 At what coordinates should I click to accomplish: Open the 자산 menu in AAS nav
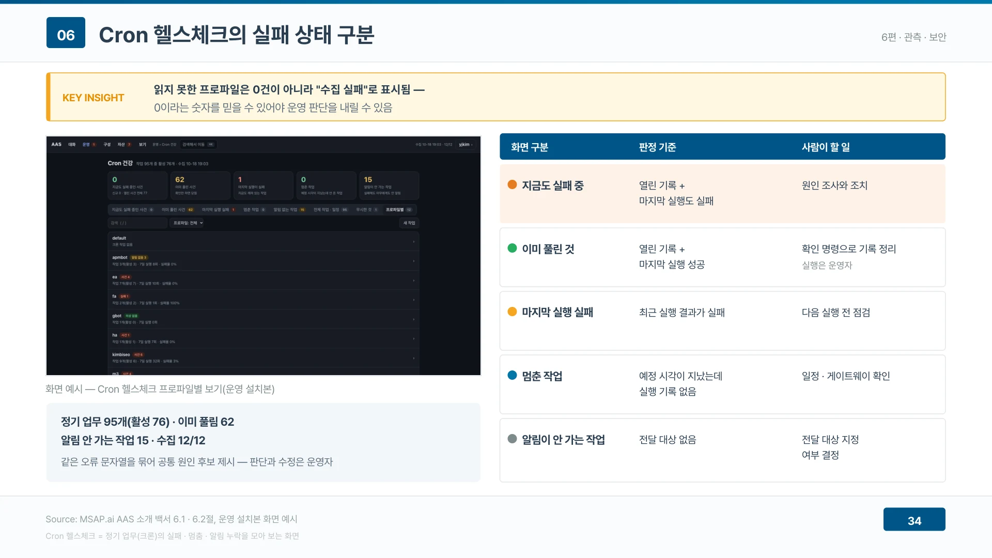coord(124,145)
